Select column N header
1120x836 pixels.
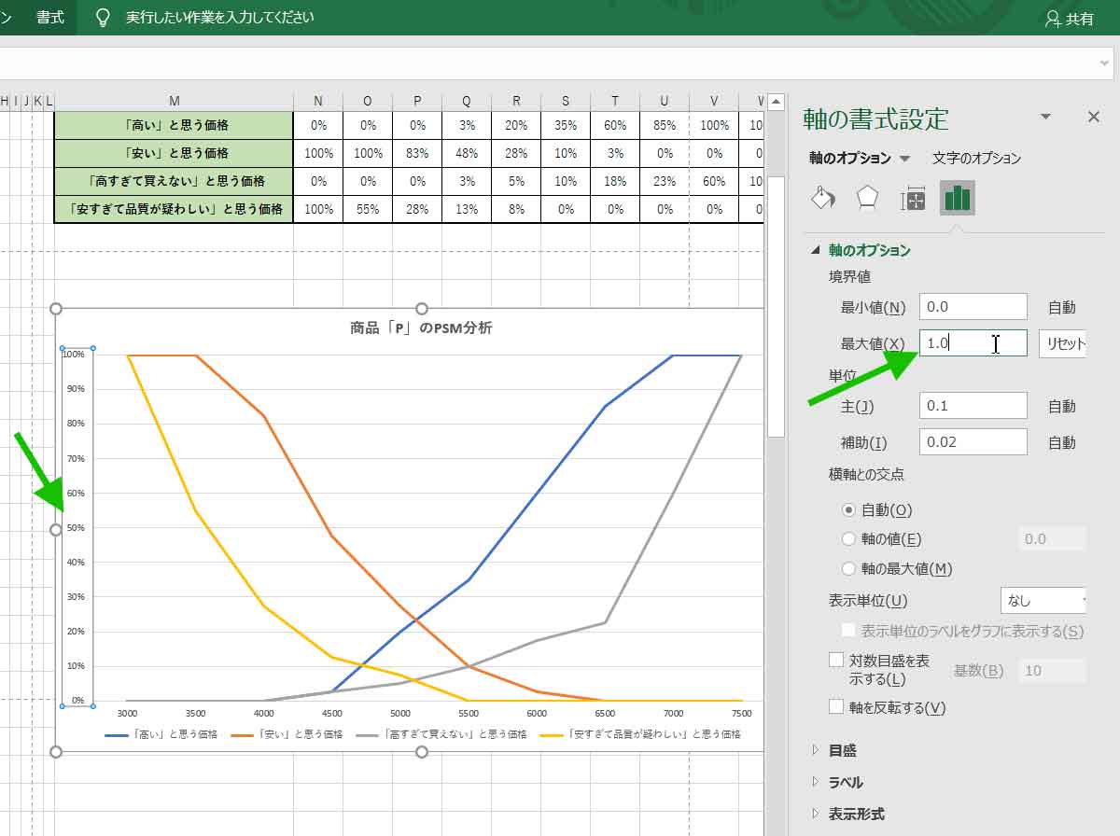pyautogui.click(x=318, y=101)
